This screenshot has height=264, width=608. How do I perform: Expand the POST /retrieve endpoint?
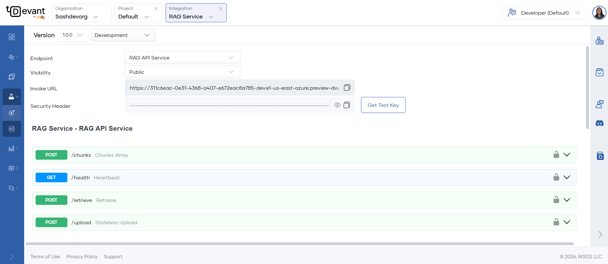pos(567,200)
